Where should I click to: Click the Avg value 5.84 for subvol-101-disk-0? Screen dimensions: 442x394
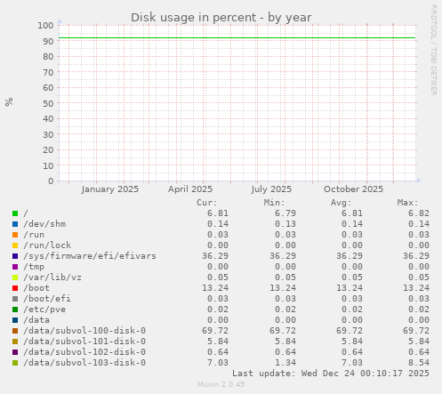pos(352,342)
